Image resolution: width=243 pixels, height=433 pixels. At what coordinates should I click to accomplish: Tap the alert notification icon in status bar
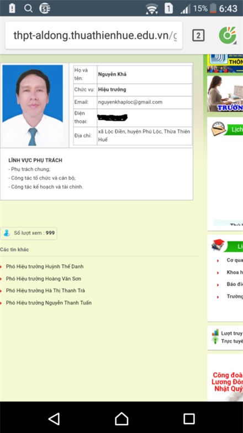(12, 8)
